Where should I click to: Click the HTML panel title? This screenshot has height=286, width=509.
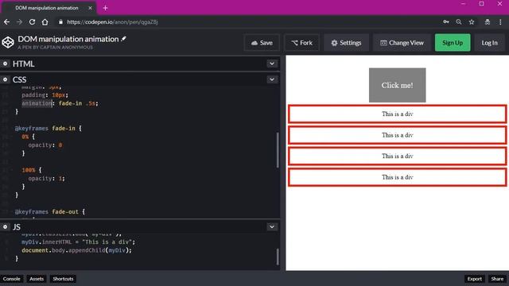click(23, 64)
